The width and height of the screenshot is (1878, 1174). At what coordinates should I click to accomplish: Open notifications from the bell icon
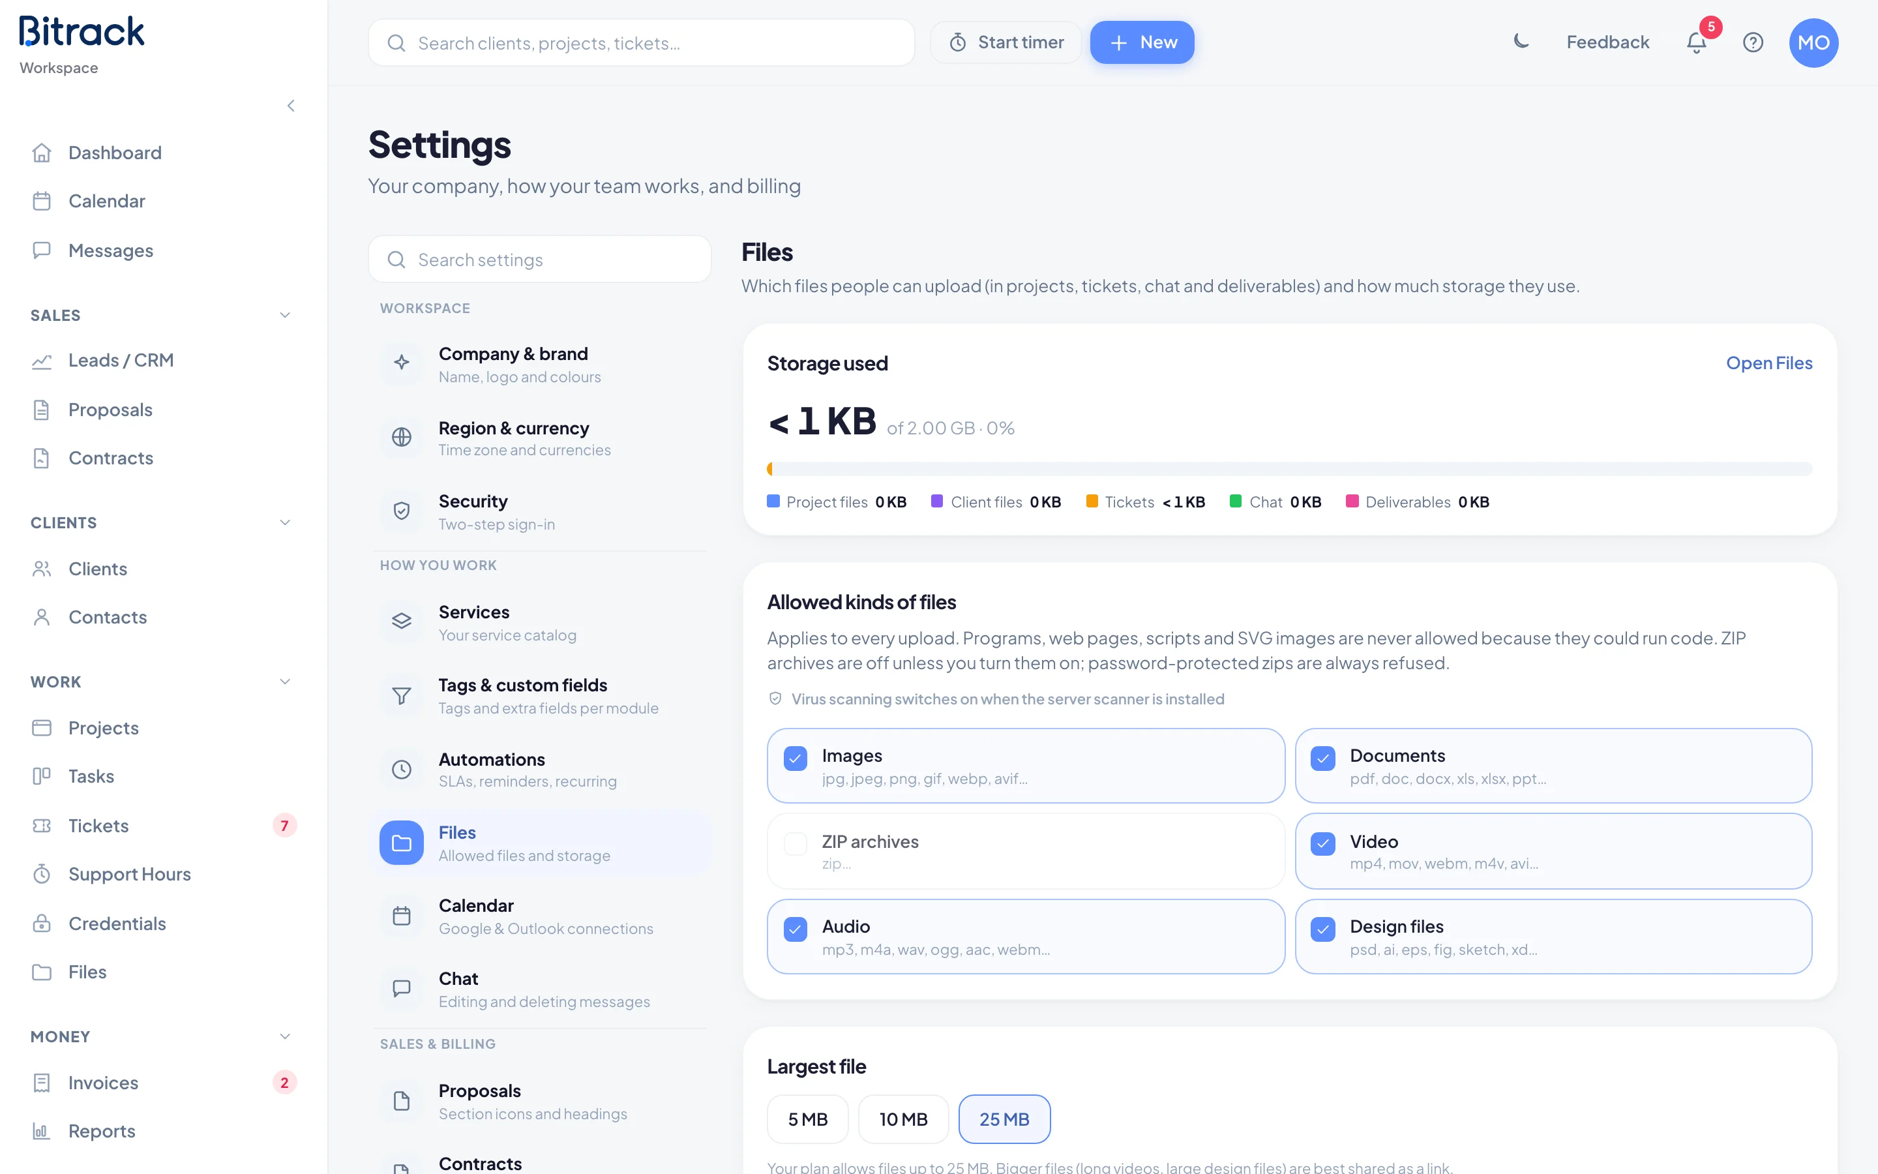(1697, 42)
